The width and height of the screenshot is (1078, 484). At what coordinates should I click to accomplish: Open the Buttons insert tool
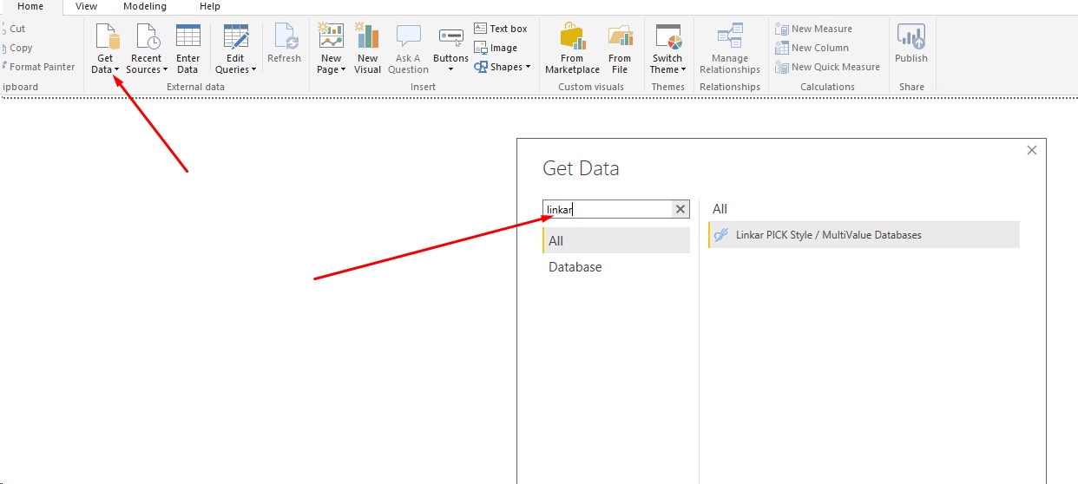point(450,49)
